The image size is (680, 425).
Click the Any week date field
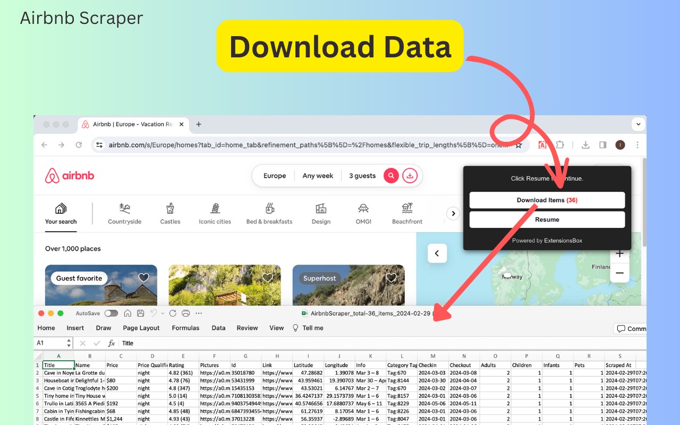pyautogui.click(x=318, y=176)
